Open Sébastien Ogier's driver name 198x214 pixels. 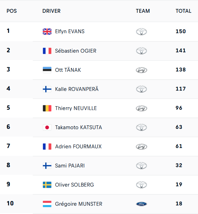coord(75,51)
